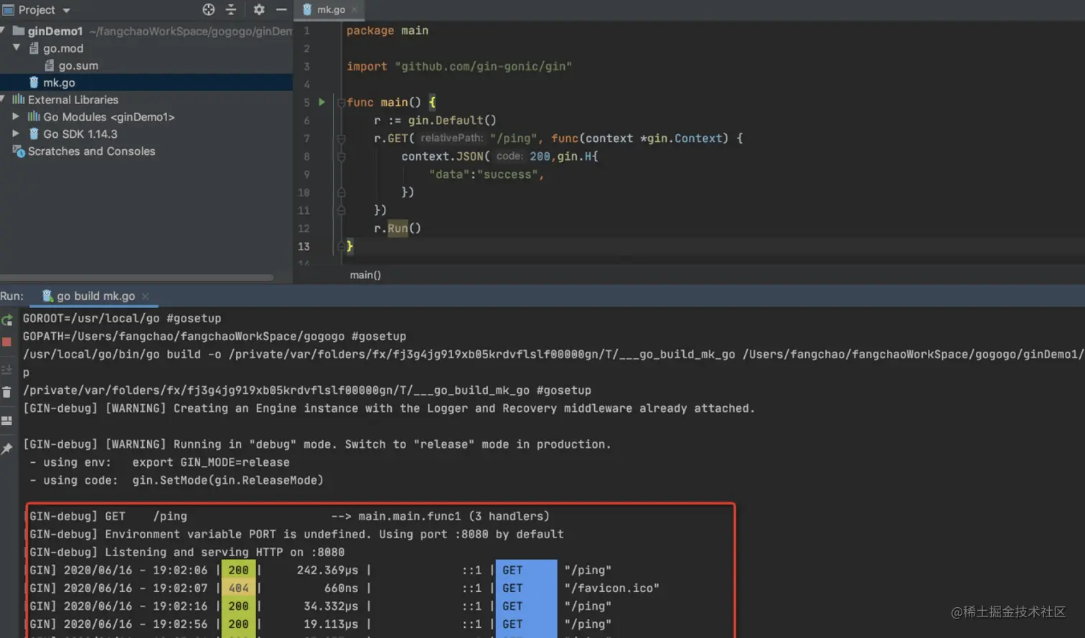Open Project panel settings gear

point(259,9)
